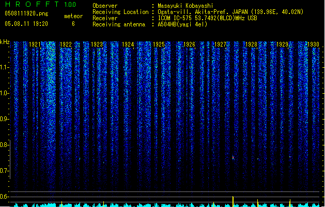Click the 1923 time marker
Viewport: 325px width, 207px height.
coord(97,45)
